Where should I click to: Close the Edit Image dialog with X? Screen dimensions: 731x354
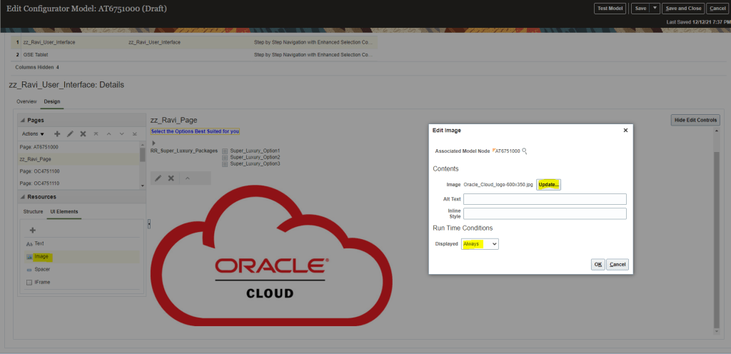tap(625, 130)
